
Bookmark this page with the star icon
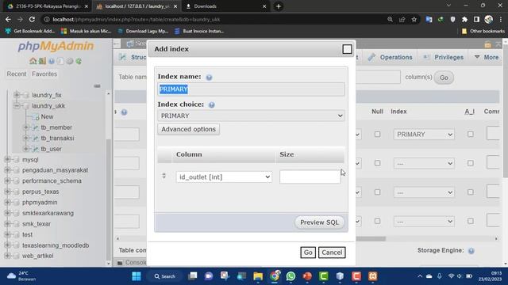pyautogui.click(x=414, y=19)
